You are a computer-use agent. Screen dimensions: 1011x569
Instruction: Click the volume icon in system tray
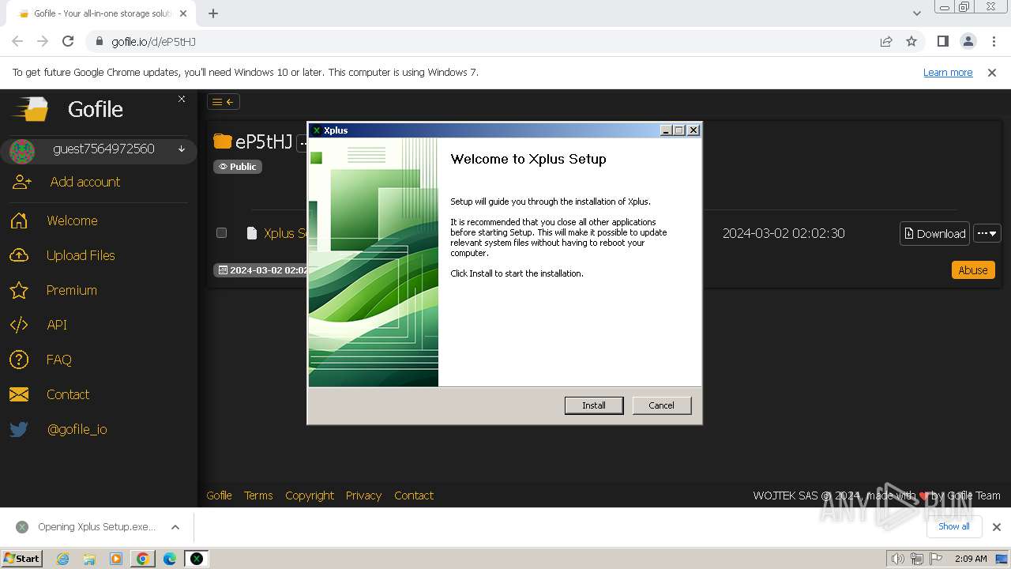(x=897, y=559)
